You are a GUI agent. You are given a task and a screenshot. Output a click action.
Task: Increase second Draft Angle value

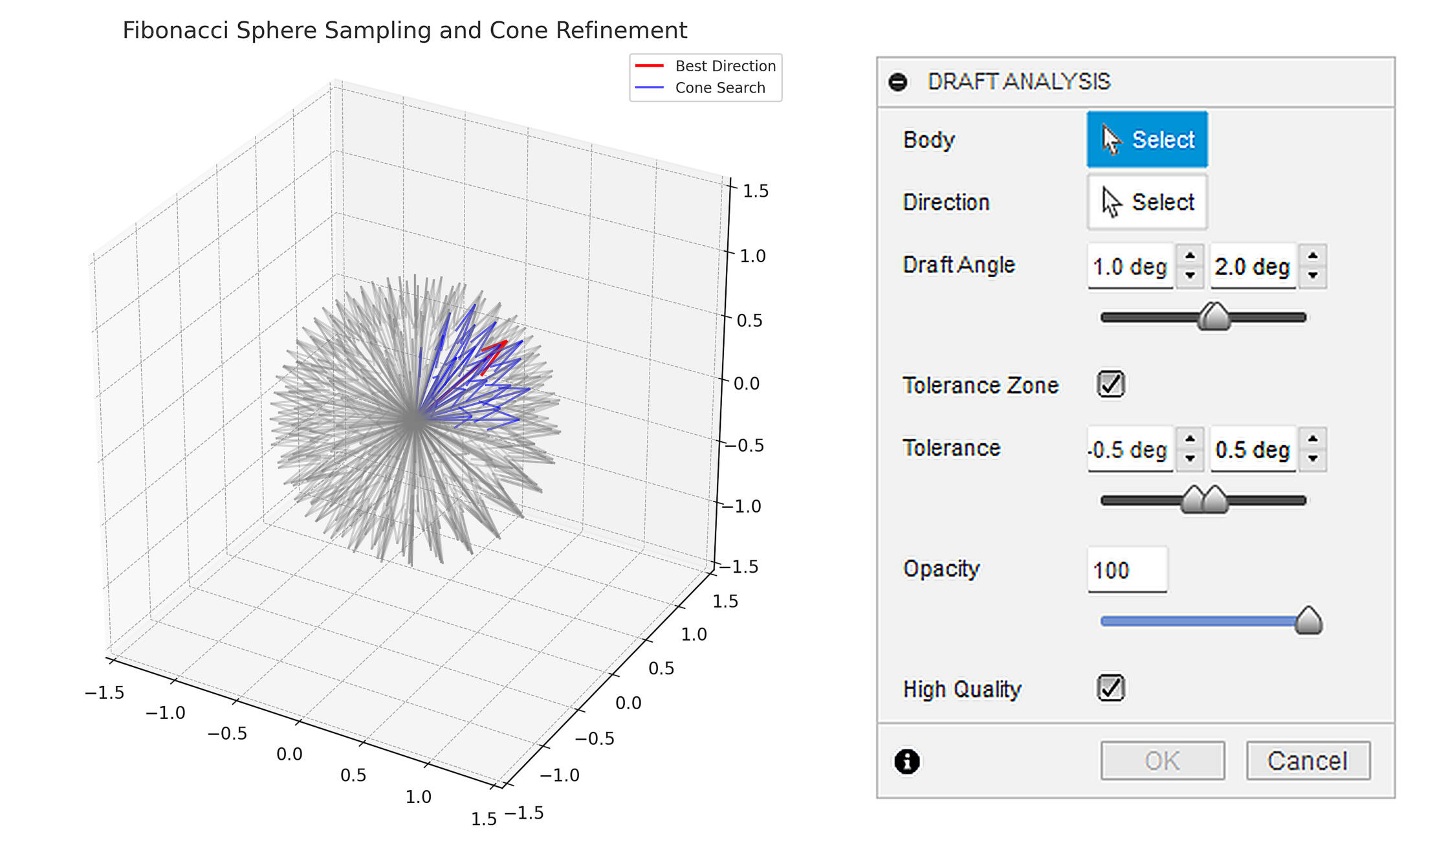[x=1313, y=256]
